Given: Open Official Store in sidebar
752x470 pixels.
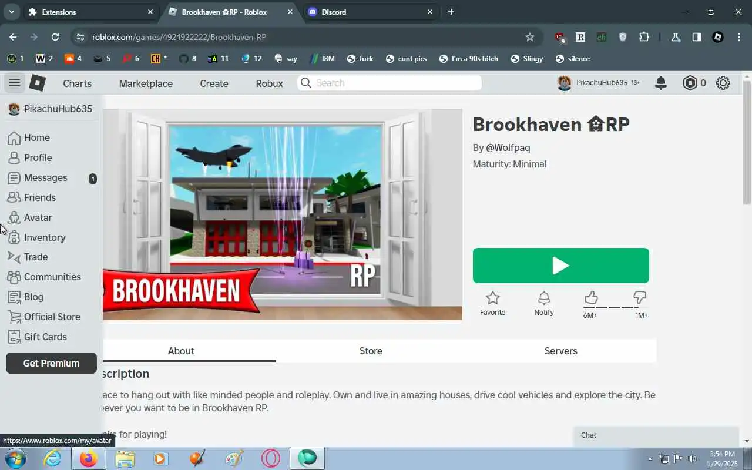Looking at the screenshot, I should (51, 317).
